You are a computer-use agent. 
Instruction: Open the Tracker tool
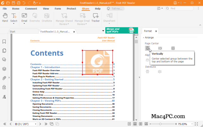click(95, 17)
